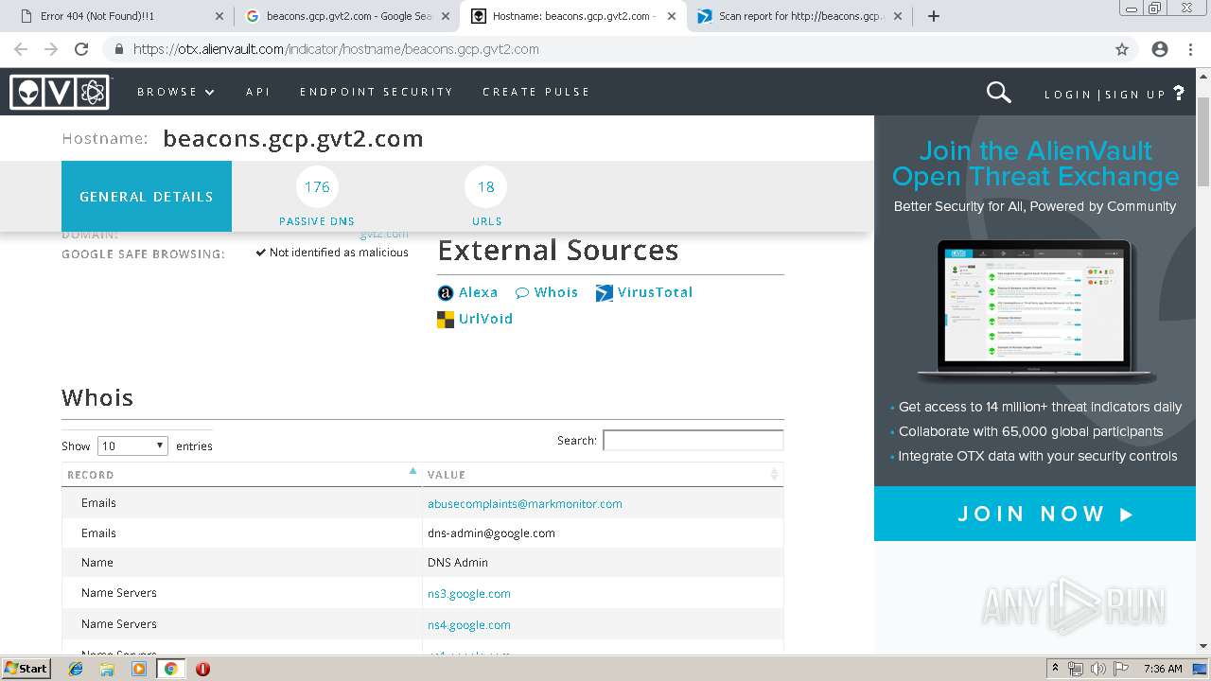1211x681 pixels.
Task: Click the red Opera taskbar icon
Action: pyautogui.click(x=202, y=669)
